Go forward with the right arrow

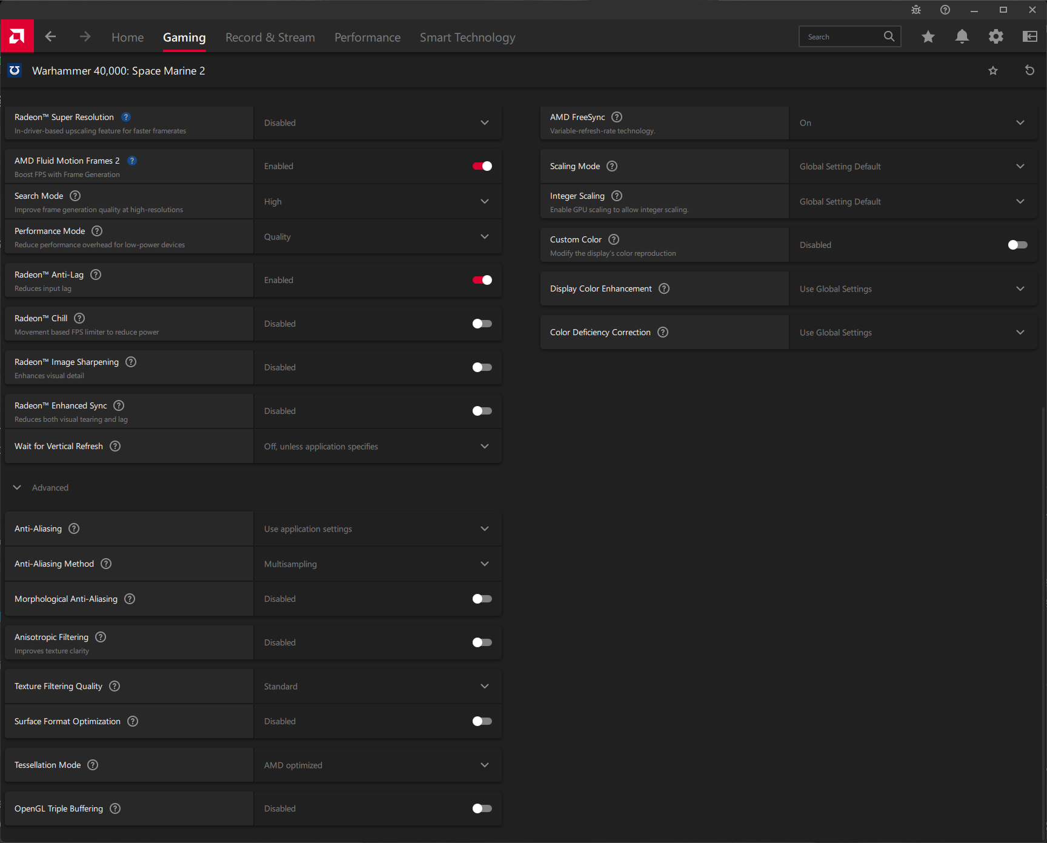[85, 37]
